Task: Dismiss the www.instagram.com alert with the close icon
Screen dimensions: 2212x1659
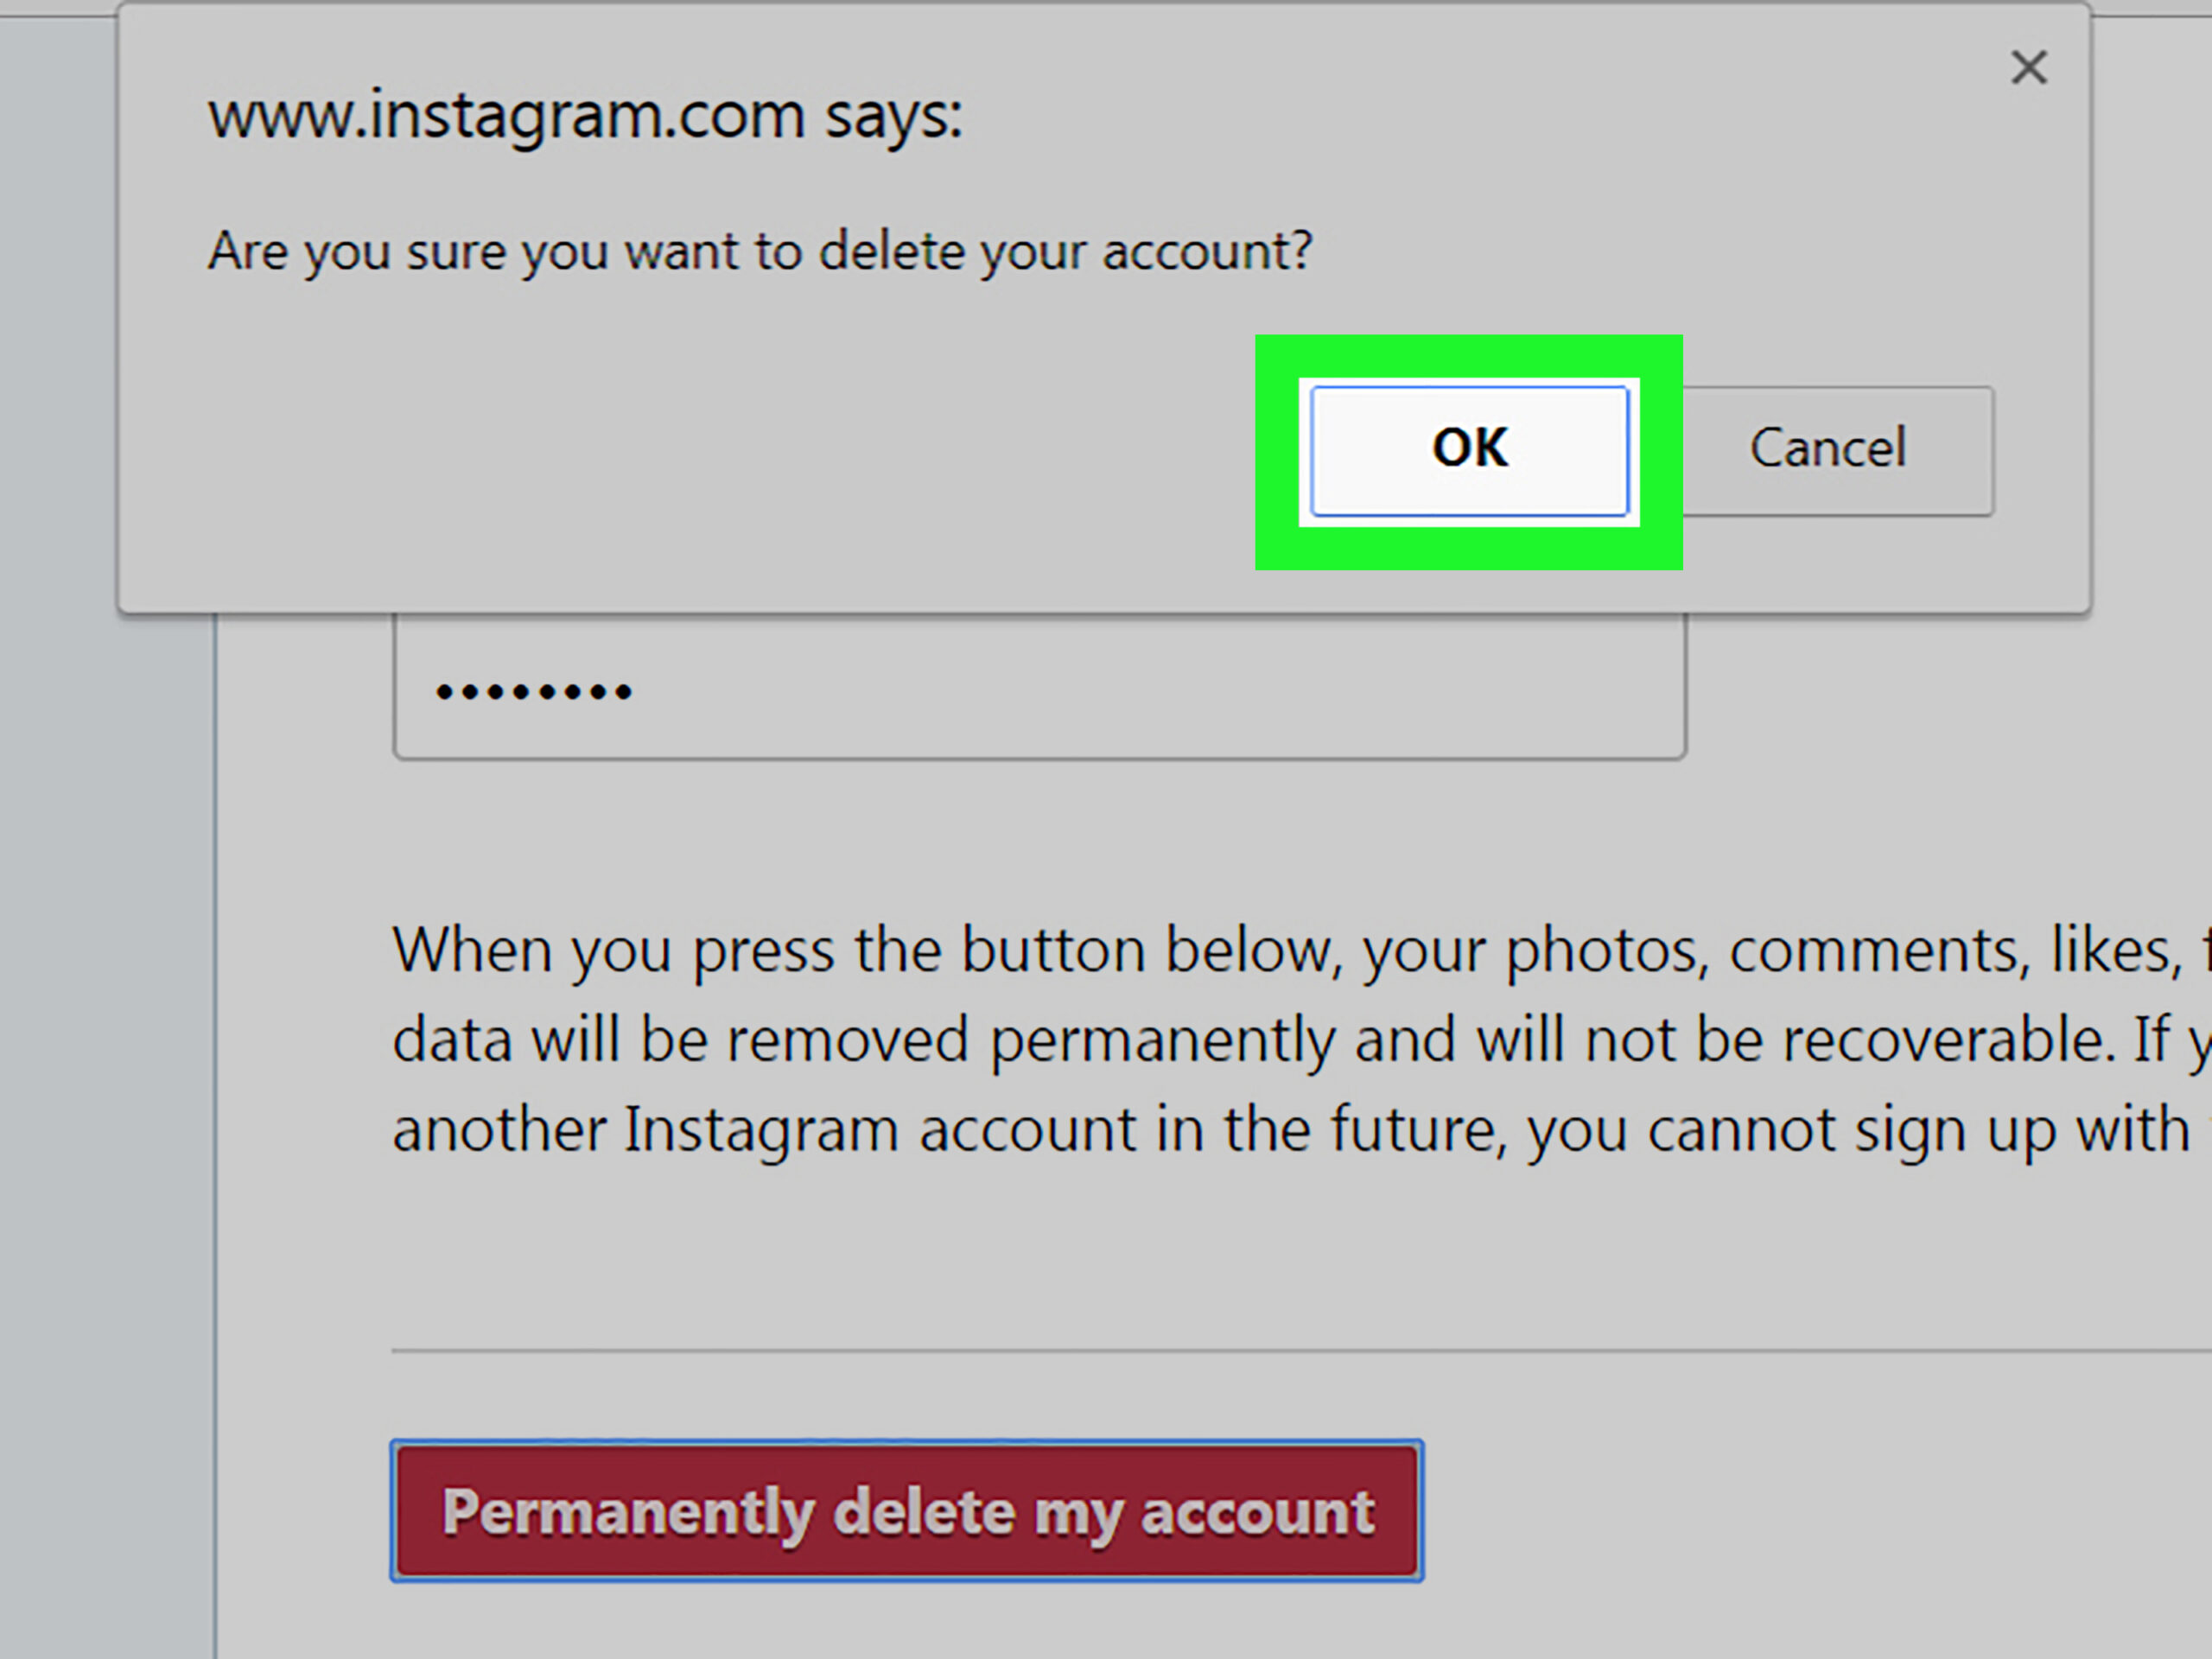Action: (x=2030, y=67)
